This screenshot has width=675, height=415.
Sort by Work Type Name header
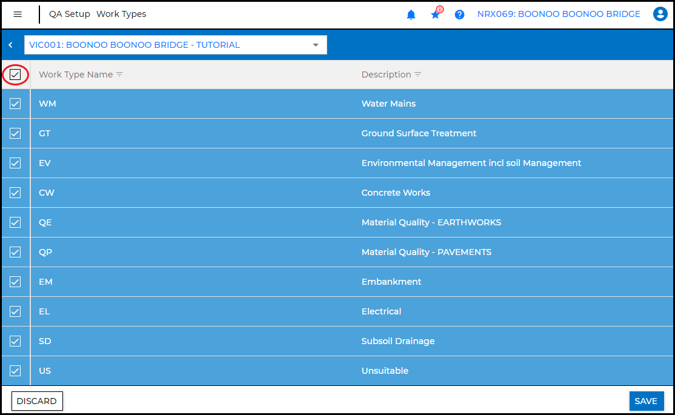coord(76,75)
